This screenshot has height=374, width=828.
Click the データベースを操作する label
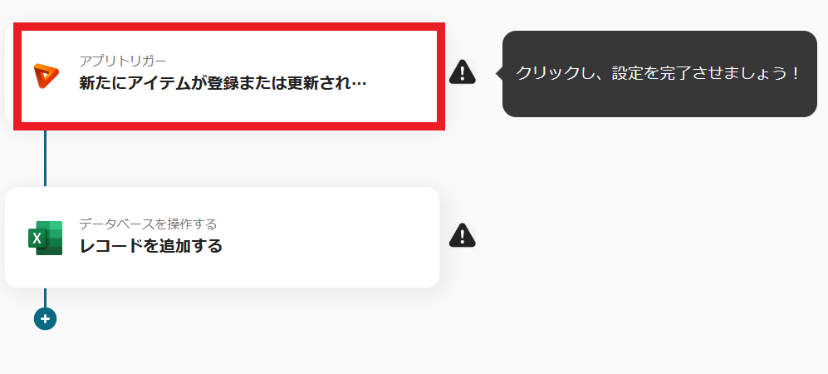coord(149,224)
